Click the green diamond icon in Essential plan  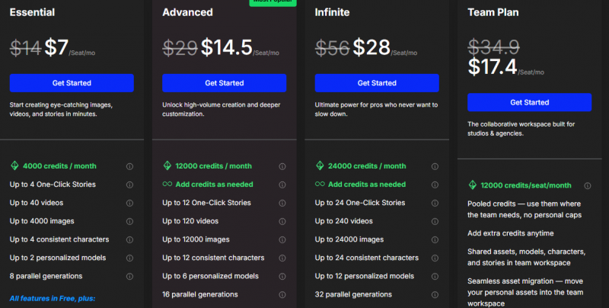14,165
